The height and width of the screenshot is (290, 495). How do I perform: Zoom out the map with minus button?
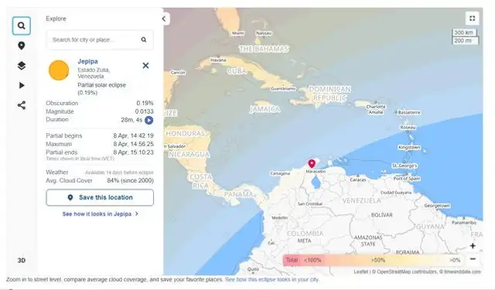473,259
